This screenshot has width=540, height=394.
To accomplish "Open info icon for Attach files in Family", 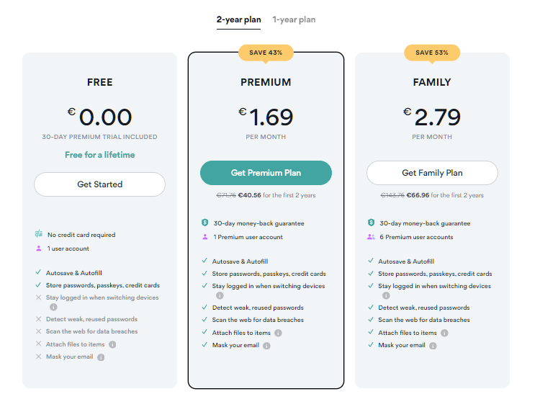I will click(445, 333).
